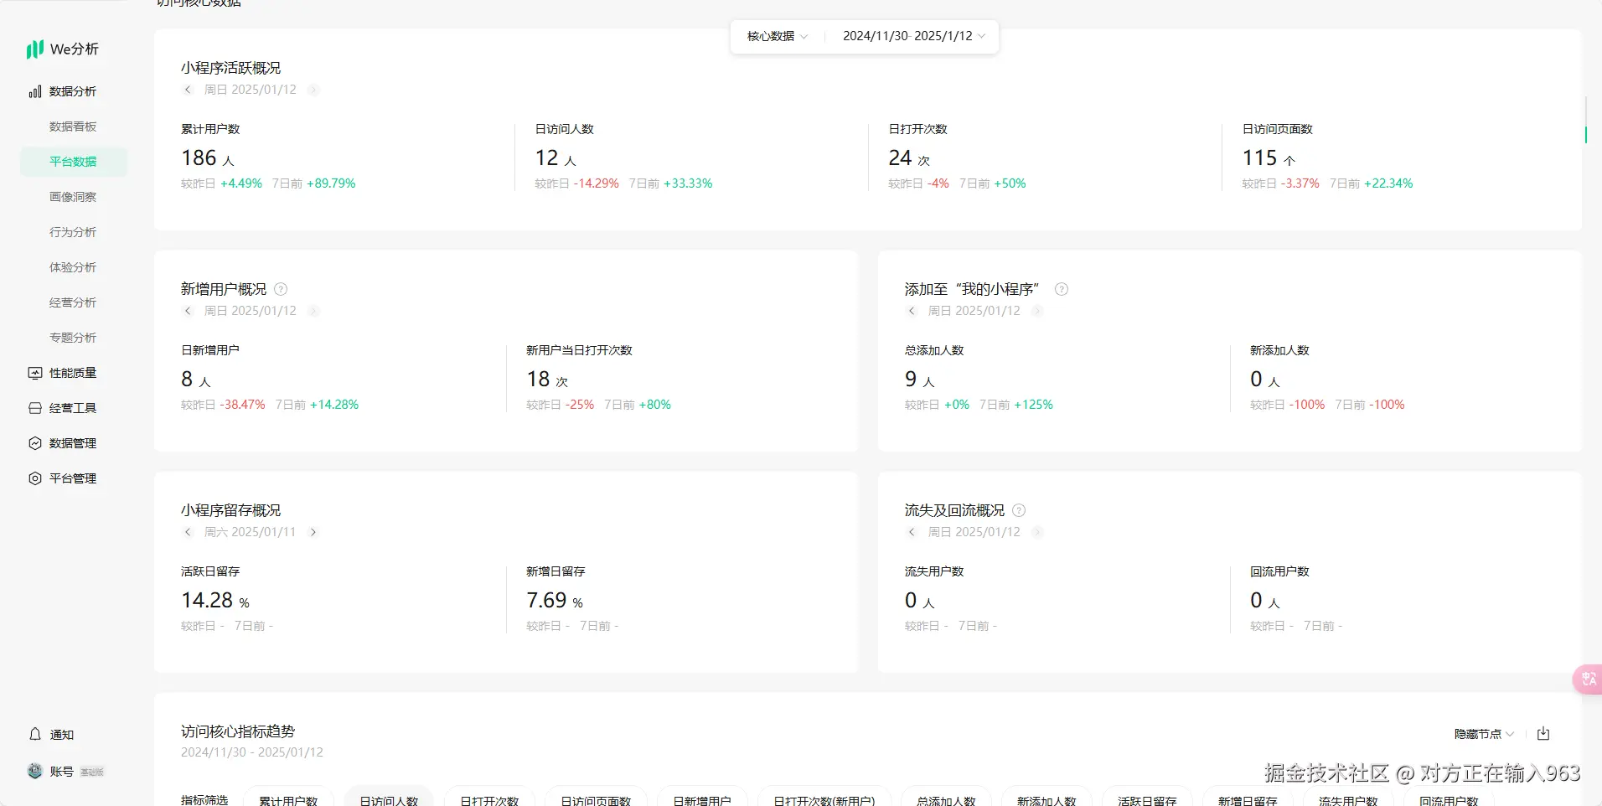Click the 14.28 活跃日留存 value
Image resolution: width=1602 pixels, height=806 pixels.
click(207, 601)
